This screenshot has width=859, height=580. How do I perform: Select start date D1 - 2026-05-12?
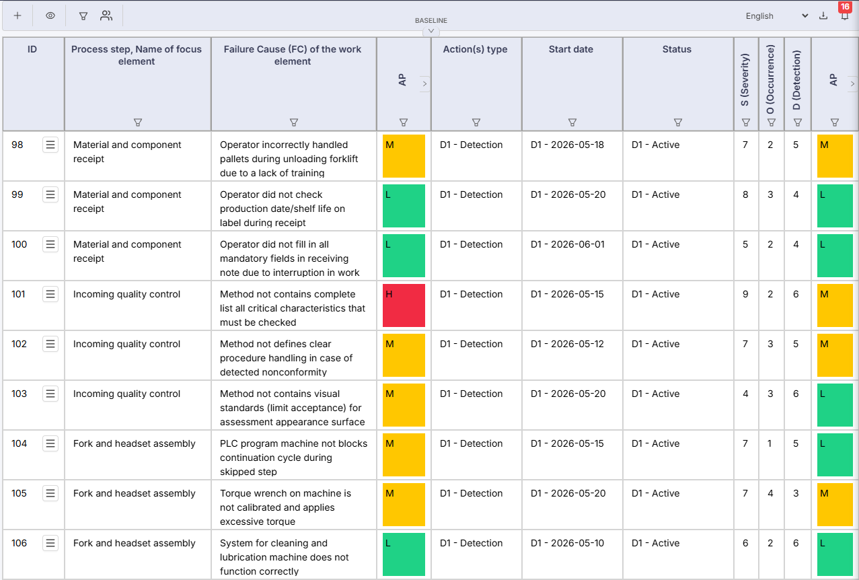[568, 344]
